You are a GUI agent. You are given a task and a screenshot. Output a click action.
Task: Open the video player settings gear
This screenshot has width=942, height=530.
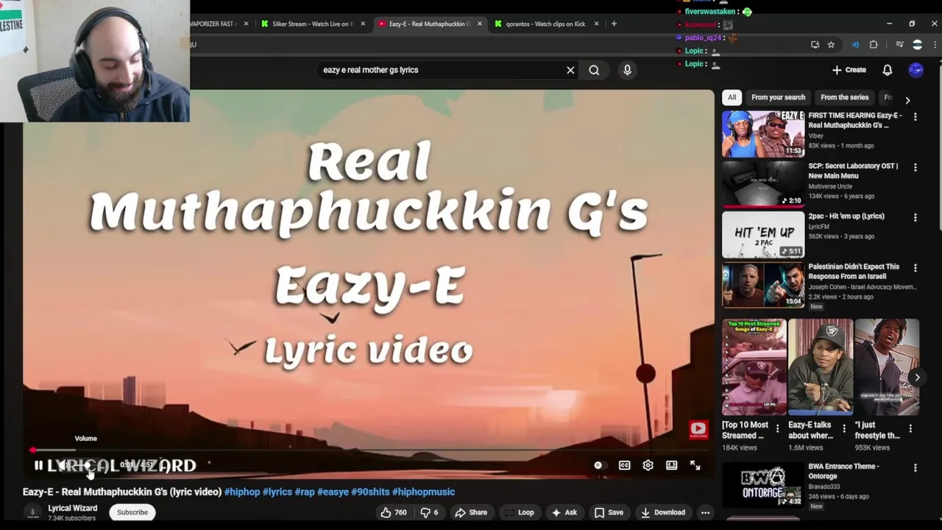click(648, 465)
